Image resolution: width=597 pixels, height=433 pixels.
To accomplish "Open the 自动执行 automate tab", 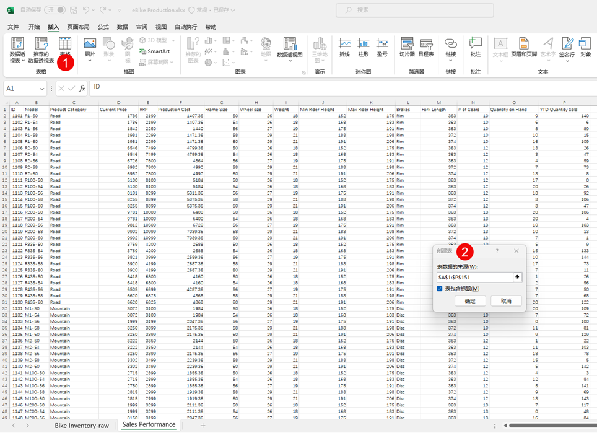I will [186, 27].
